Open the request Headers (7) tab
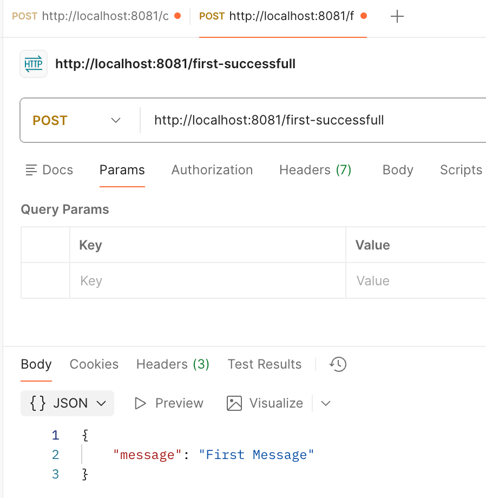The width and height of the screenshot is (486, 498). pos(315,170)
